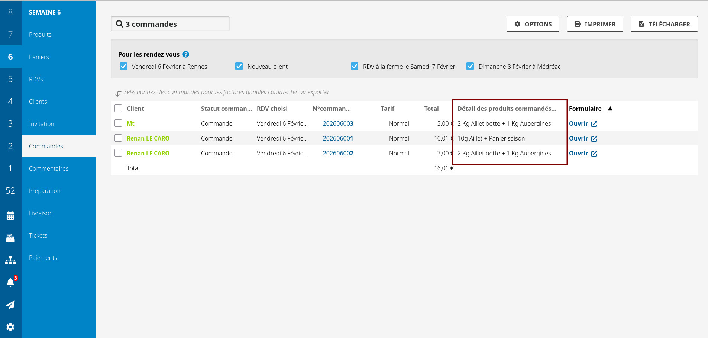Click the Total column header to sort
Screen dimensions: 708x338
coord(431,109)
